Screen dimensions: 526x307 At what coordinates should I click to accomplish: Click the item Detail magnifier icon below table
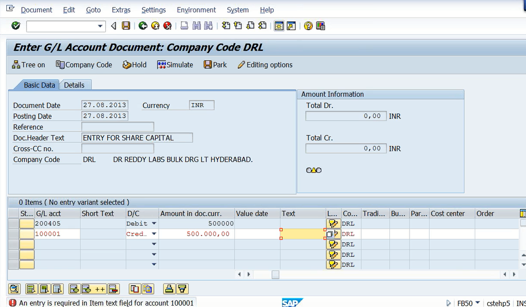15,289
